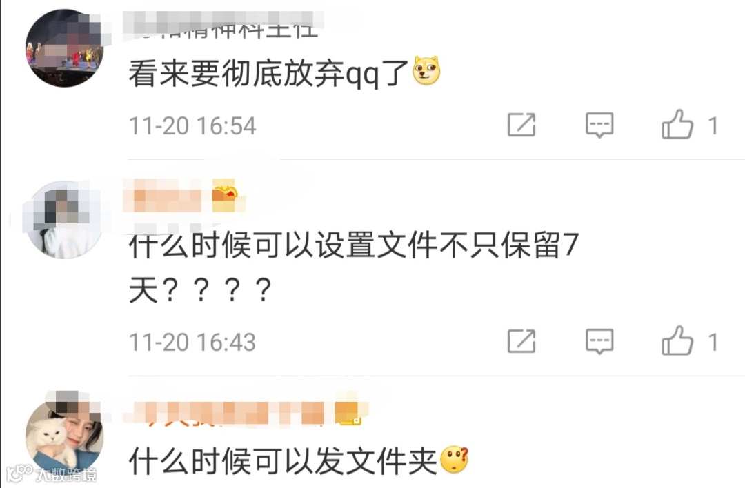Click the doge emoji in first comment

tap(427, 71)
